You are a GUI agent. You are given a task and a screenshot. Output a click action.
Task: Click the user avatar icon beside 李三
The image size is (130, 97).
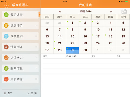click(x=5, y=93)
